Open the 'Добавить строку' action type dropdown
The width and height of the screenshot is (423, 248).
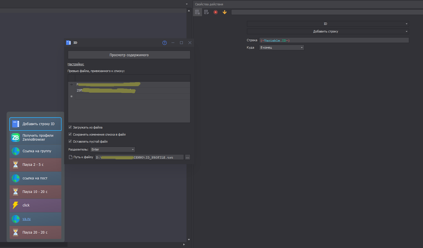(328, 31)
